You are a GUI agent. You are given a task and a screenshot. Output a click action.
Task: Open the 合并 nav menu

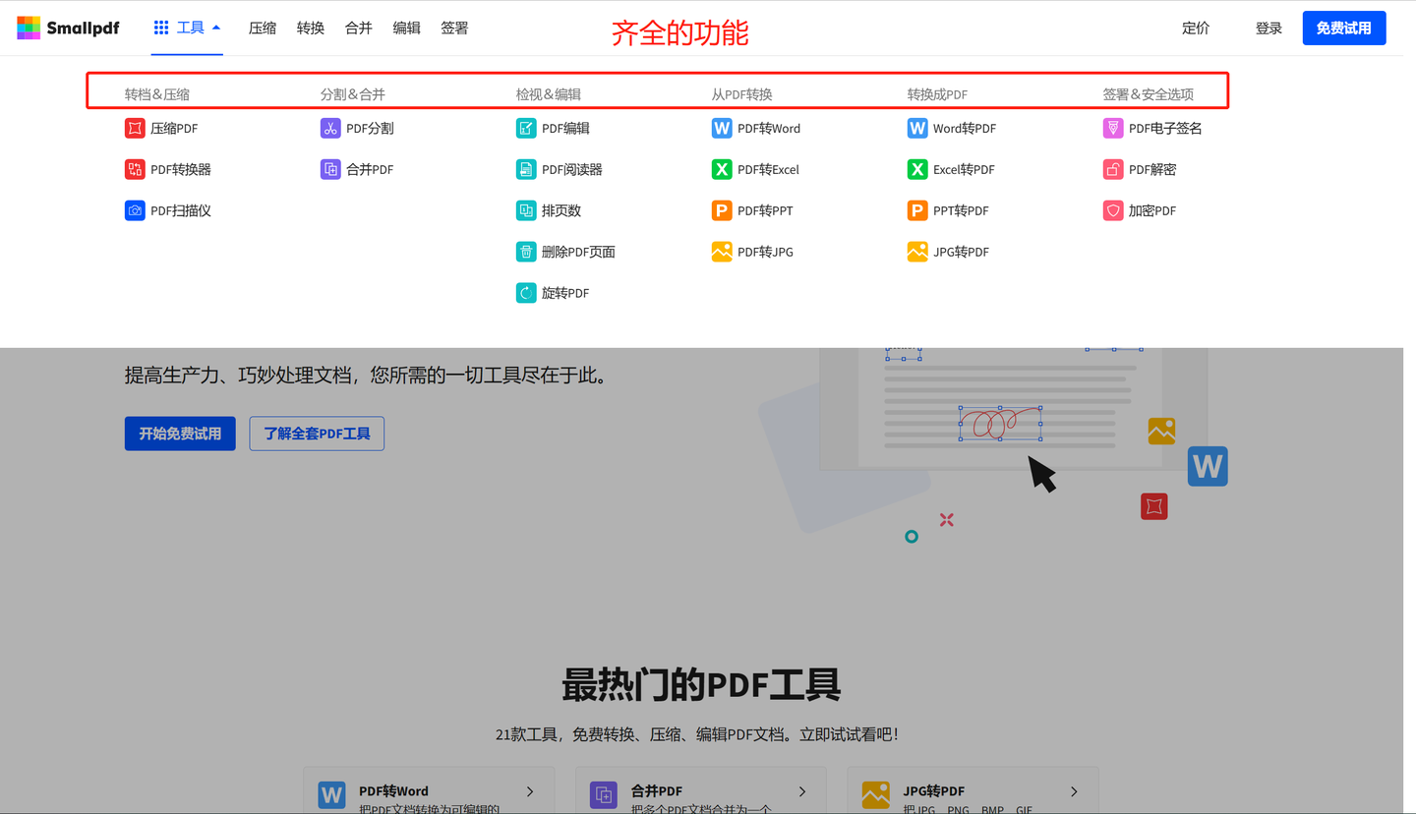[359, 28]
